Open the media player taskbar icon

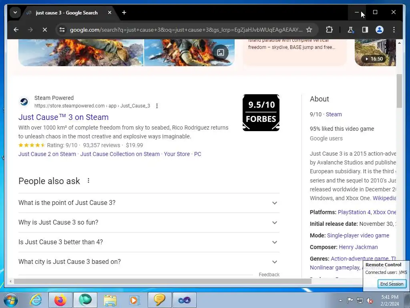135,300
